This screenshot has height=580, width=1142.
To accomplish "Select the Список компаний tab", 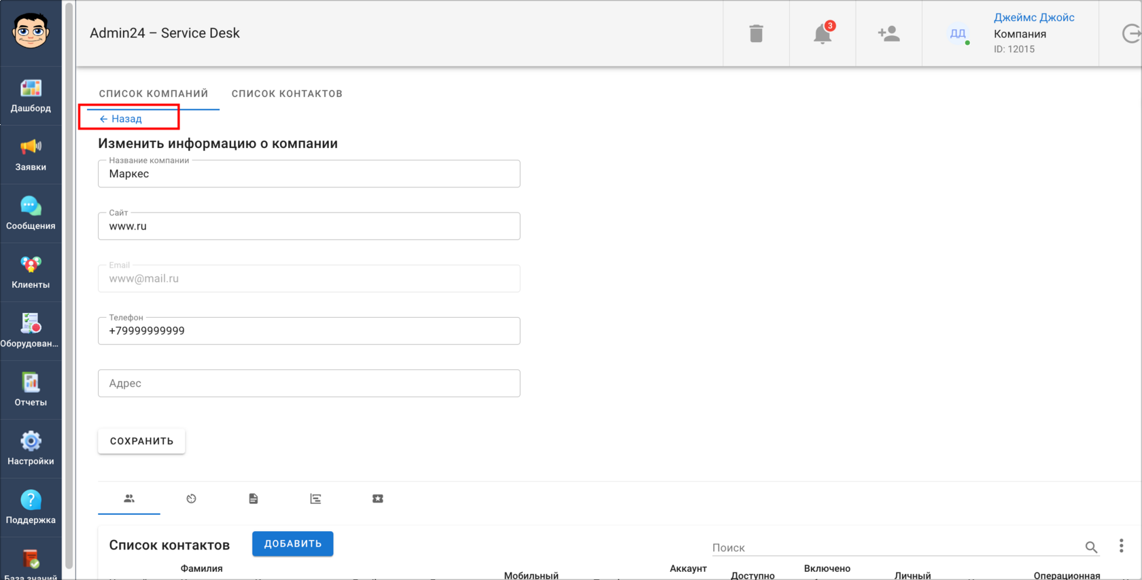I will (x=154, y=94).
